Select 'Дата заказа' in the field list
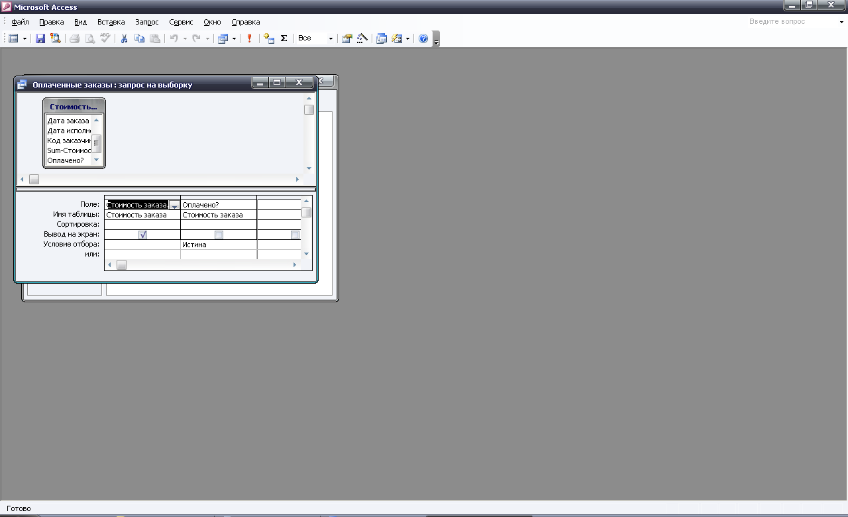Image resolution: width=848 pixels, height=517 pixels. [68, 121]
